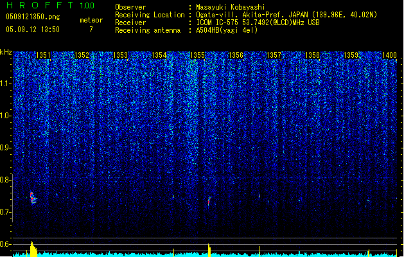Click the 0.8 kHz axis label
This screenshot has height=257, width=404.
[5, 180]
